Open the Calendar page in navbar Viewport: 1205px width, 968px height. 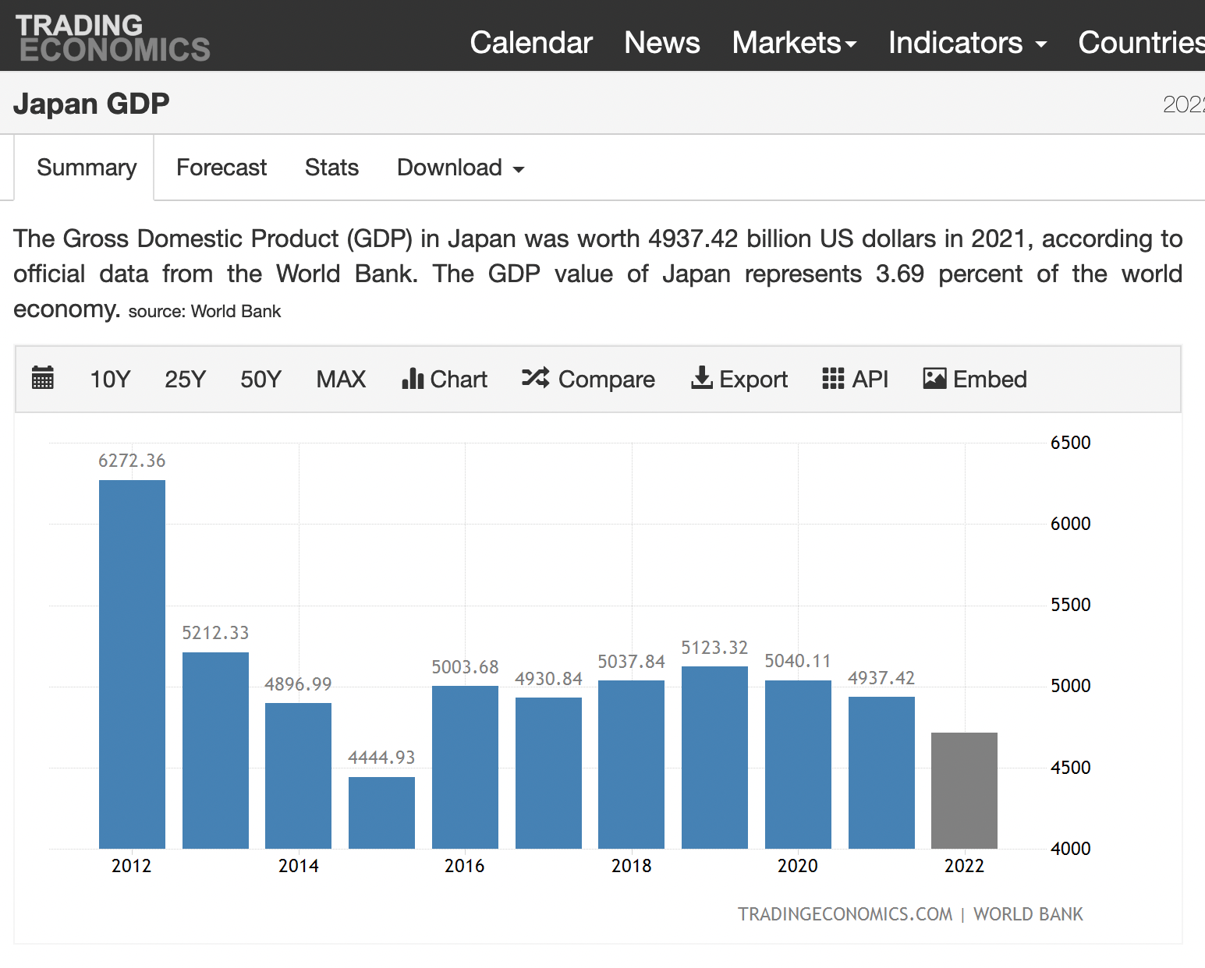point(531,43)
